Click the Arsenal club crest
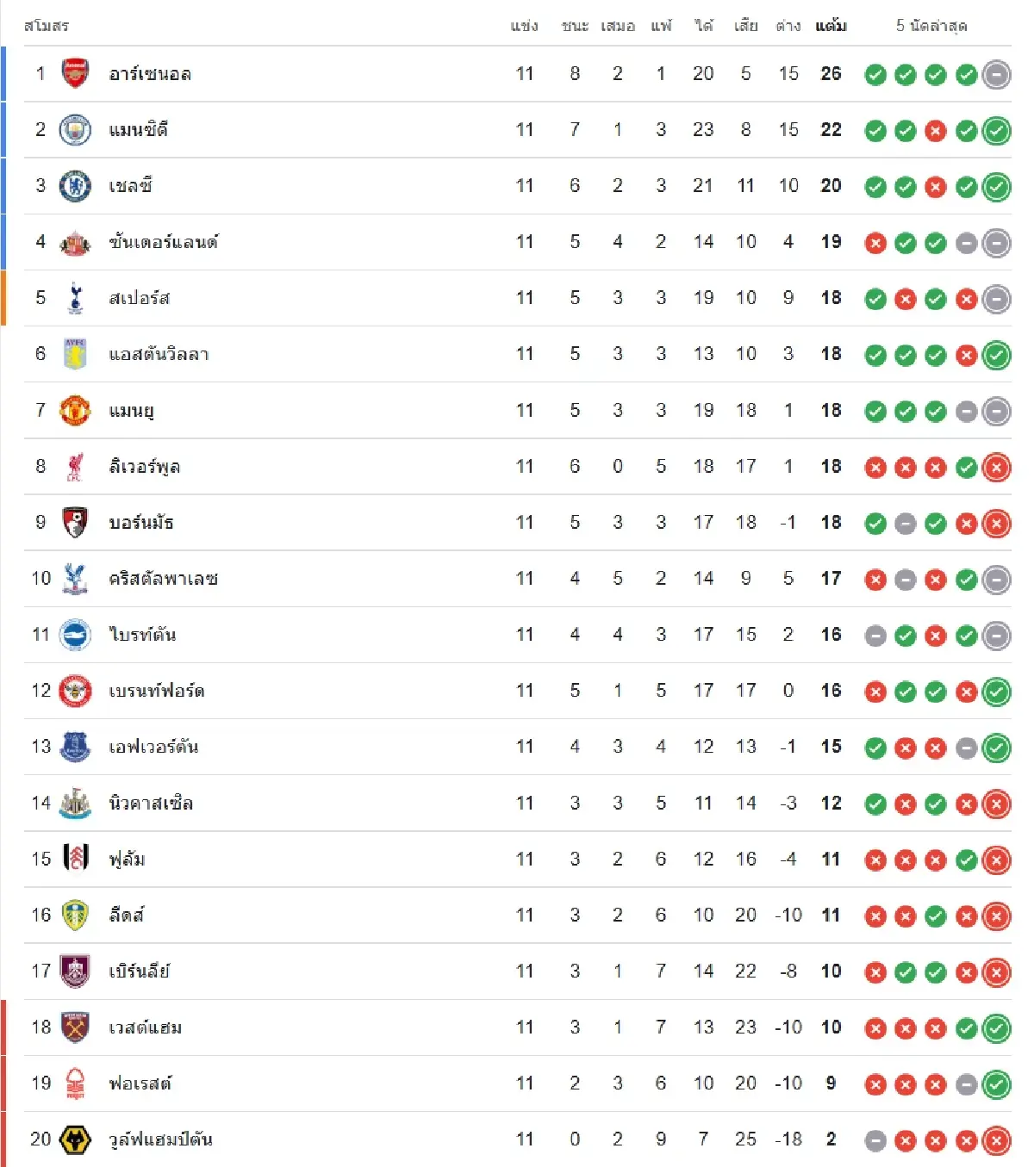 coord(75,74)
